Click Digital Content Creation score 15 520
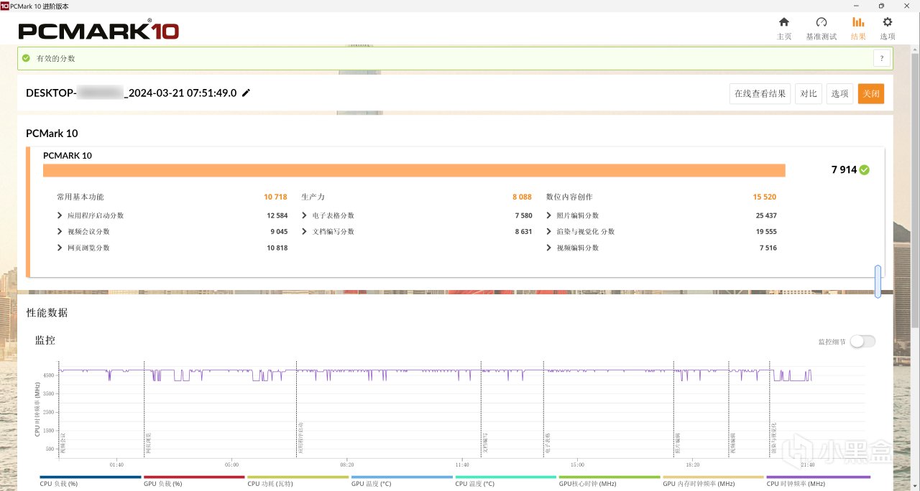The width and height of the screenshot is (920, 491). coord(765,197)
